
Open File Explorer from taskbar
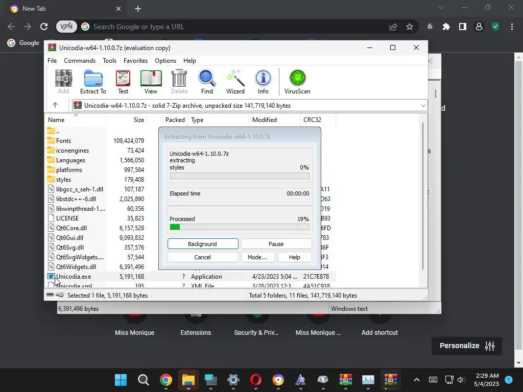click(x=188, y=380)
